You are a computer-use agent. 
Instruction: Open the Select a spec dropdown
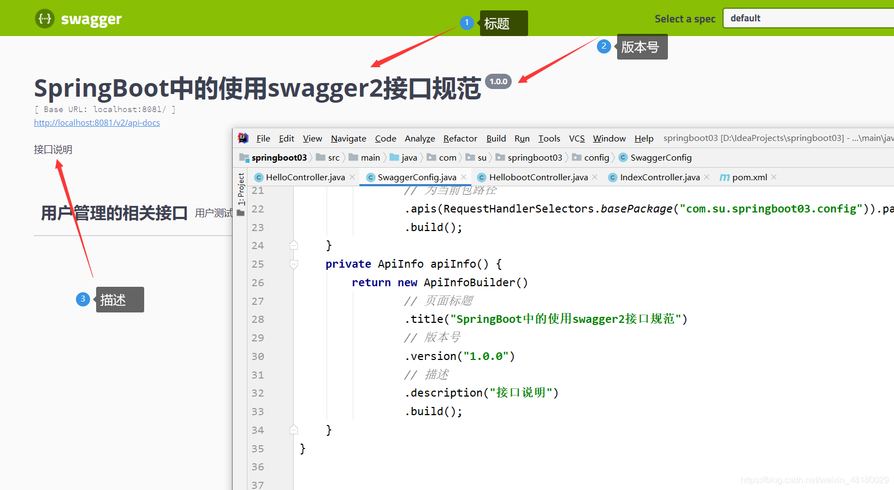tap(808, 18)
